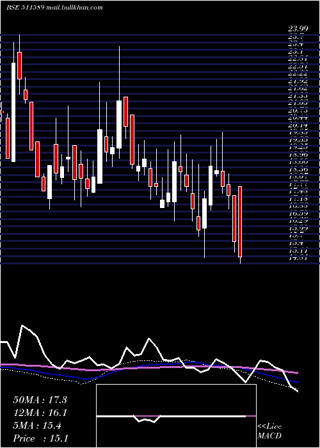This screenshot has width=320, height=448.
Task: Click the Price : 15.1 readout
Action: (x=40, y=438)
